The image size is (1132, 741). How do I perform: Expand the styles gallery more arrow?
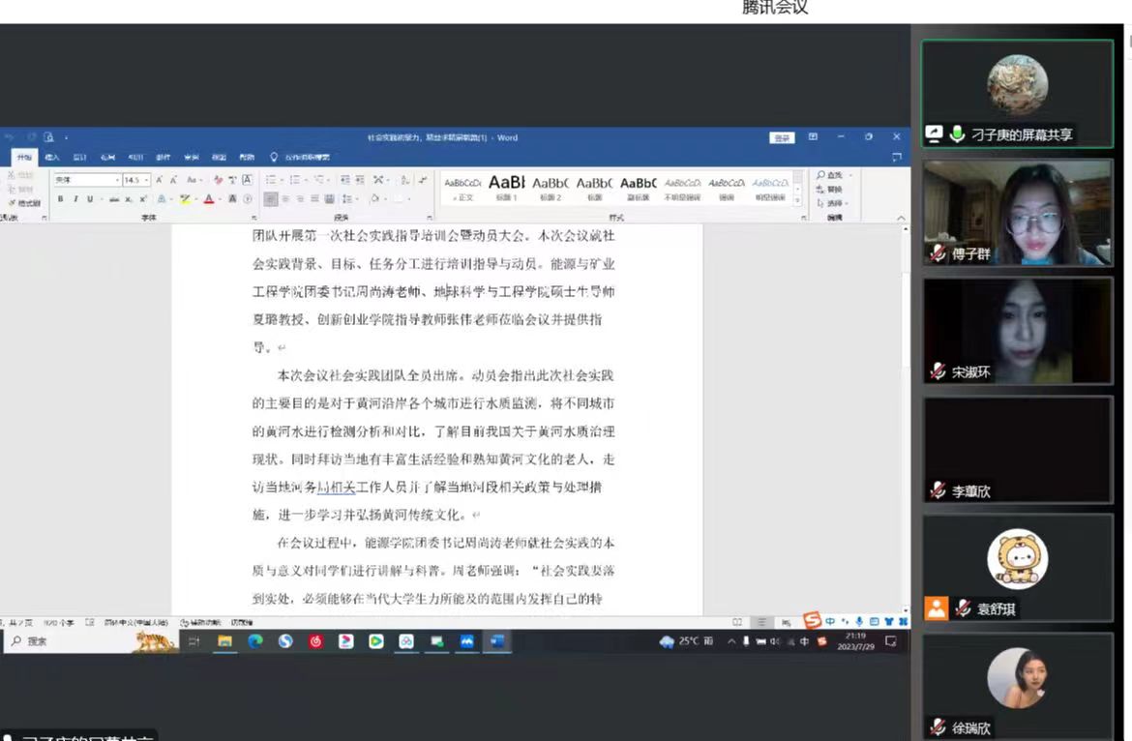point(797,200)
